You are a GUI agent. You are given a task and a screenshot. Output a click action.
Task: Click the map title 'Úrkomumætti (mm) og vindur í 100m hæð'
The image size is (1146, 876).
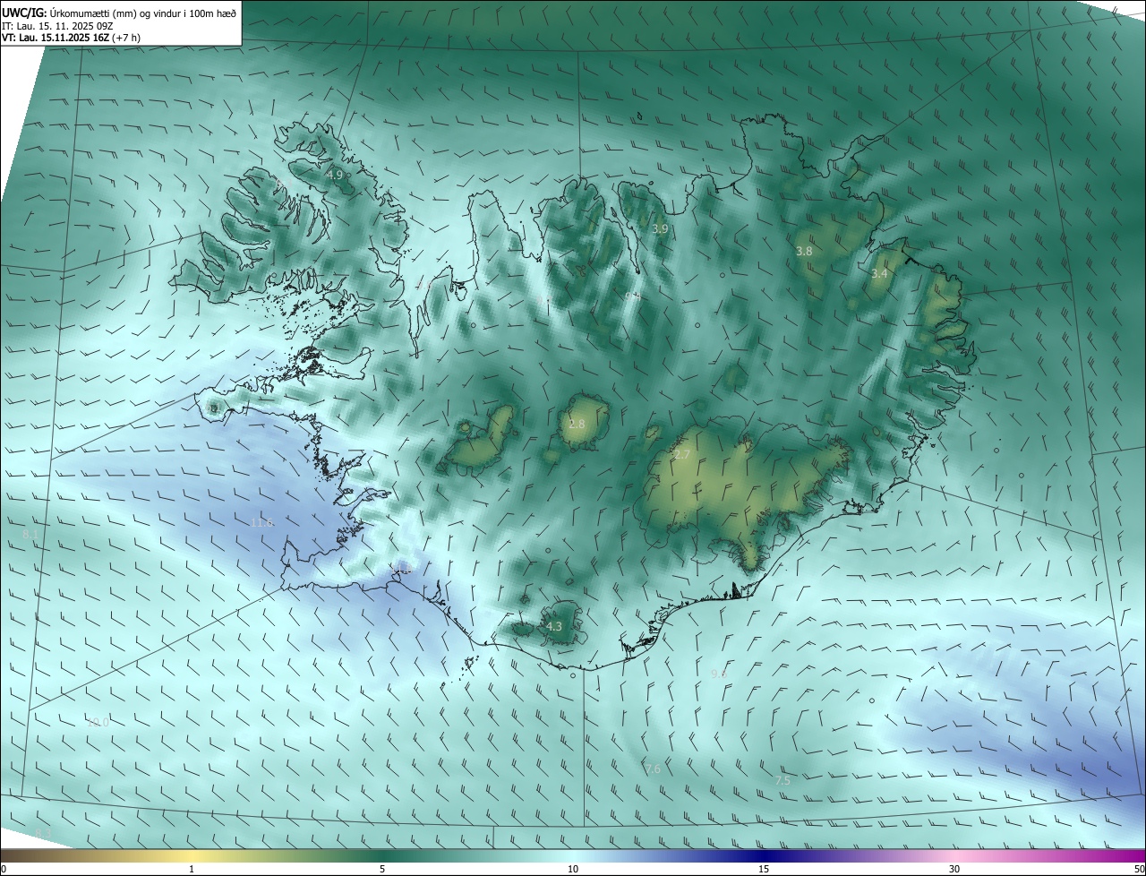(x=143, y=13)
